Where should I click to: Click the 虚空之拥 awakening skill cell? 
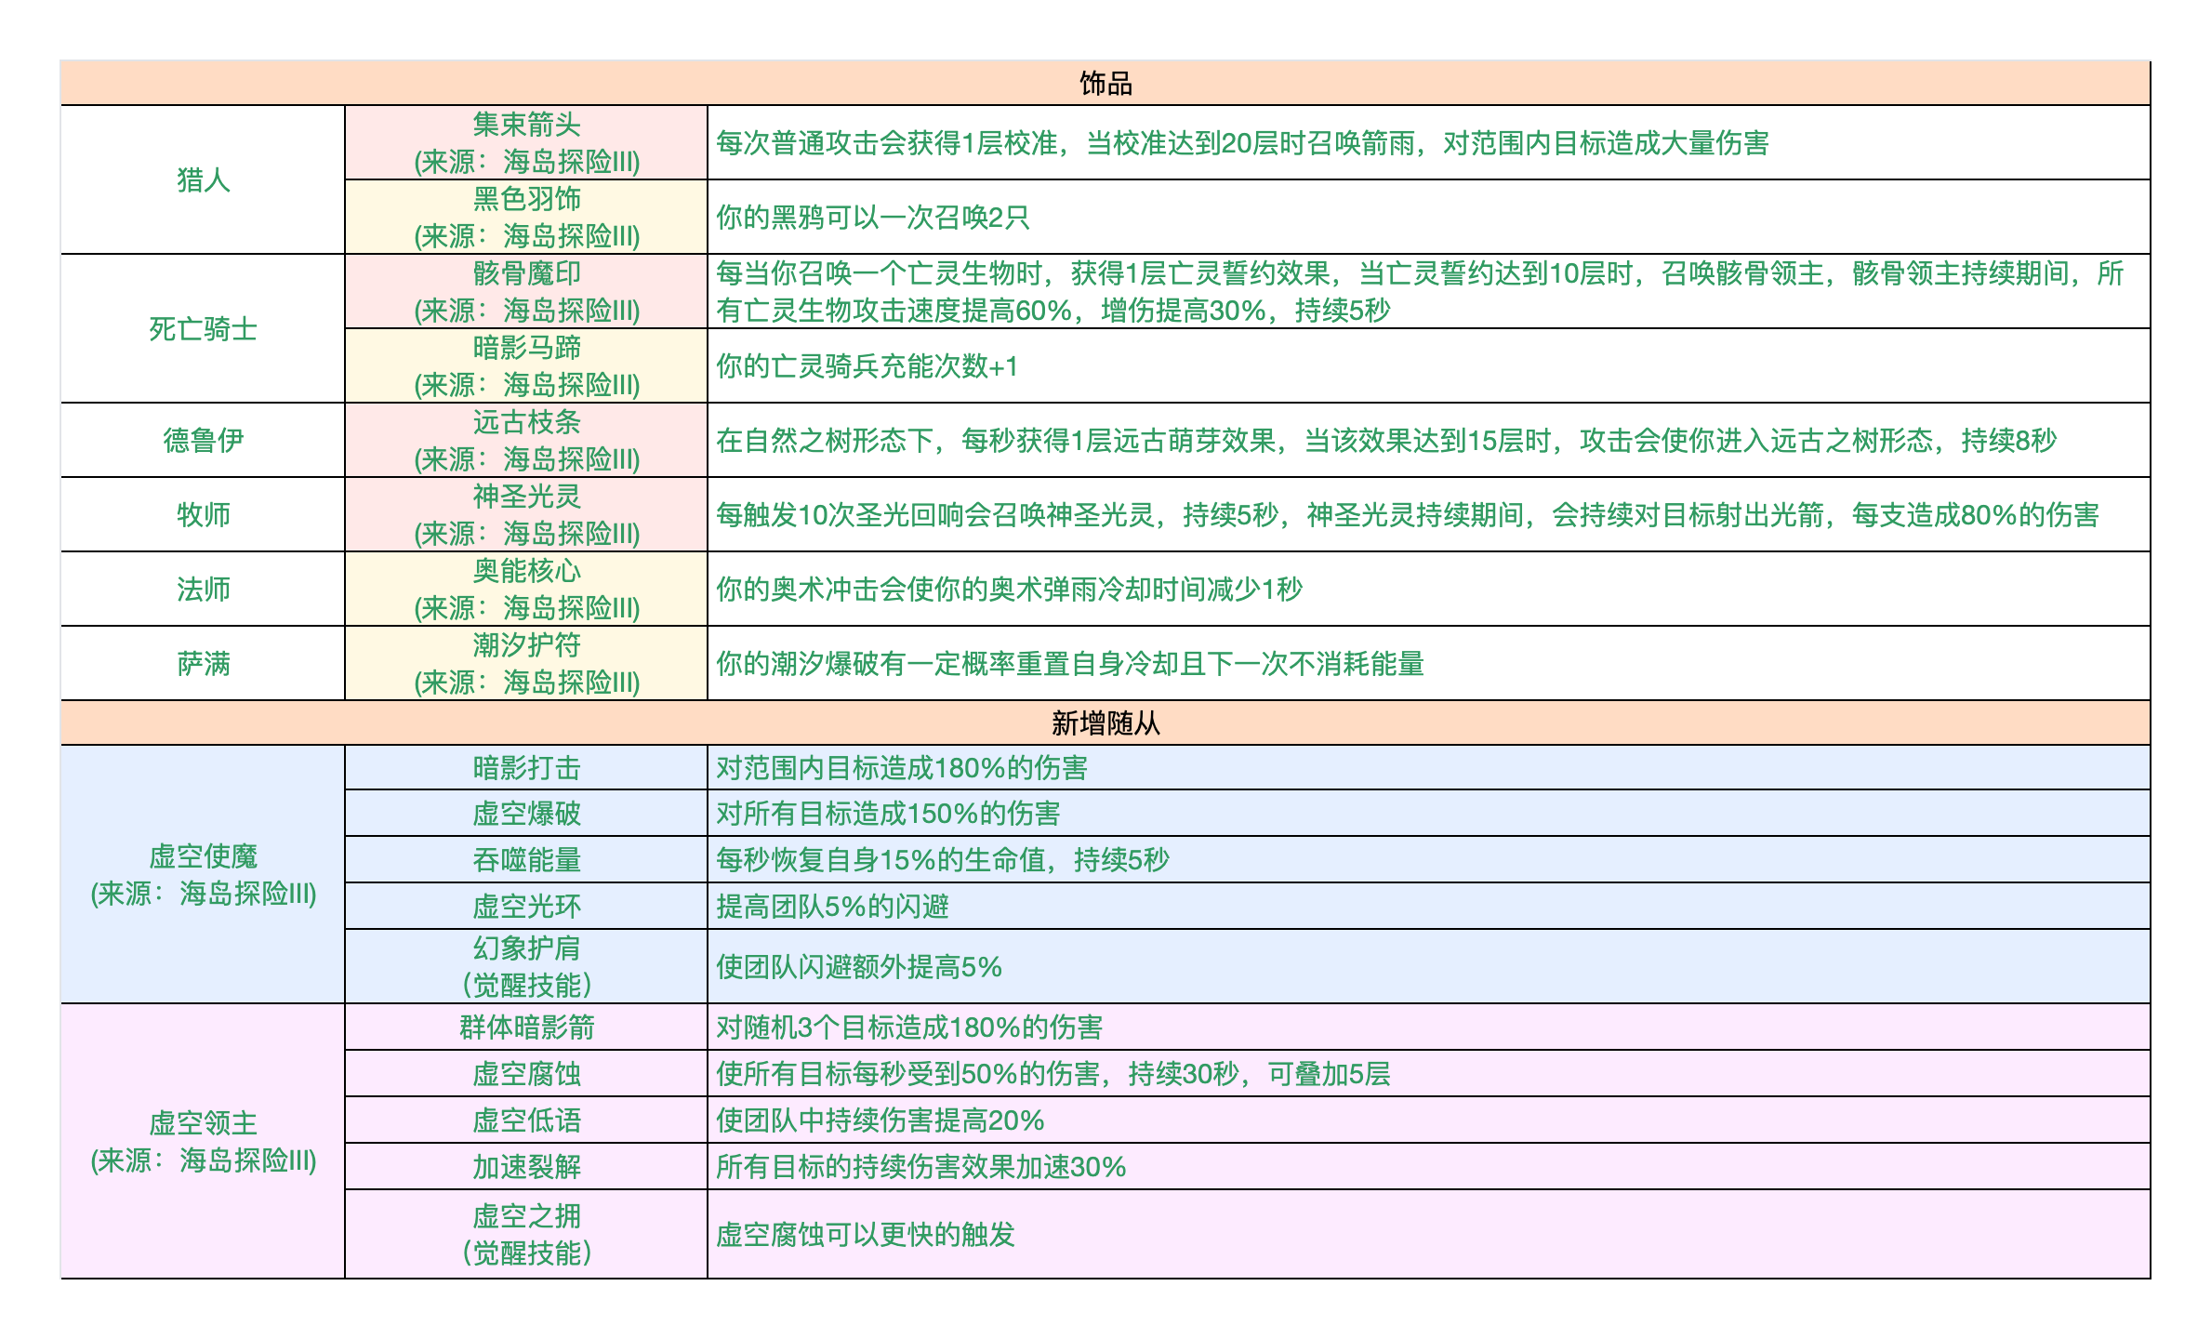(x=526, y=1234)
